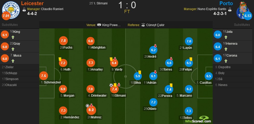Click the stadium icon next to Venue
The width and height of the screenshot is (254, 124).
[99, 25]
